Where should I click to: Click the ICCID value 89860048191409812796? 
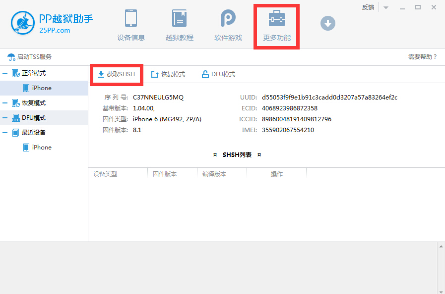[x=297, y=119]
